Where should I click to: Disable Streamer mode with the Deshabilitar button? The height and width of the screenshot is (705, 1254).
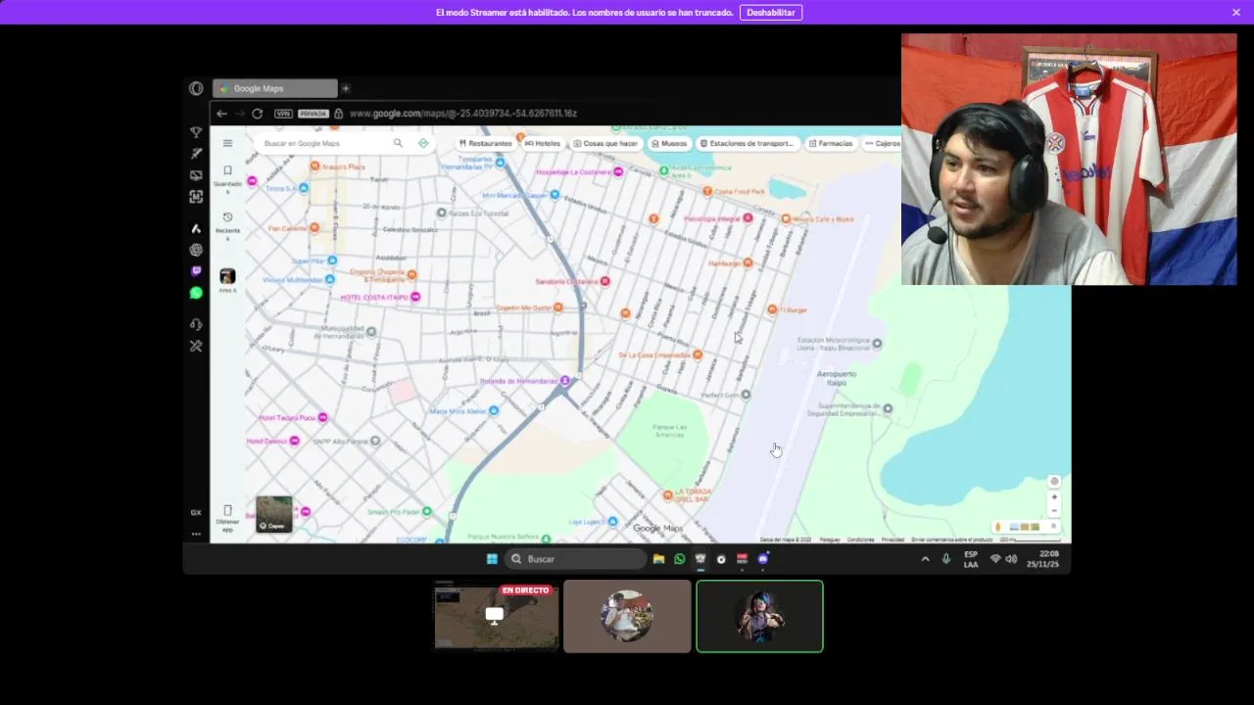point(771,13)
